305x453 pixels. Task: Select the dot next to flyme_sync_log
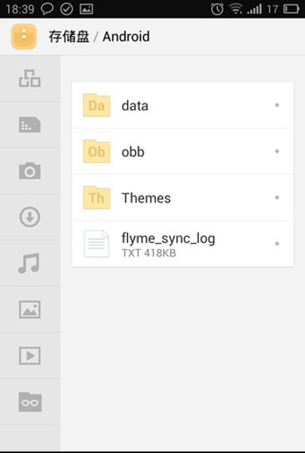[x=277, y=244]
